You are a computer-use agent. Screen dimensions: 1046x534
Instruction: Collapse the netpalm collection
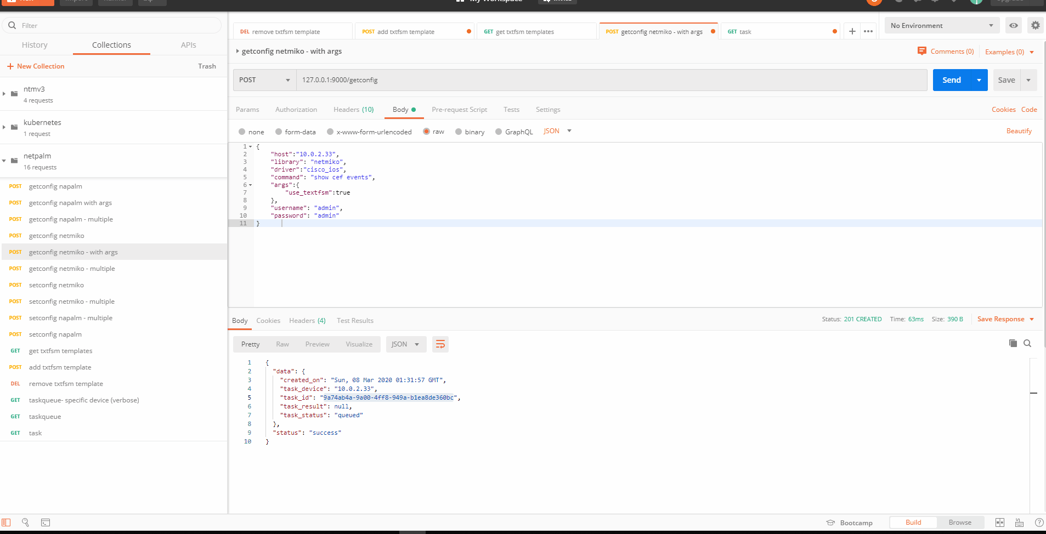(x=4, y=161)
